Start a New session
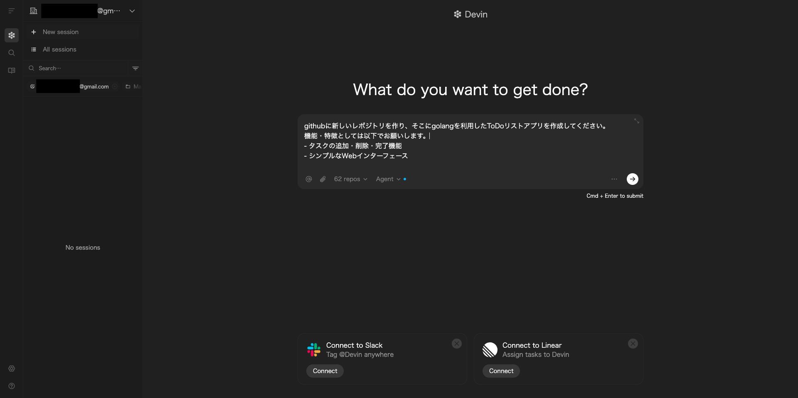Screen dimensions: 798x398 point(60,32)
